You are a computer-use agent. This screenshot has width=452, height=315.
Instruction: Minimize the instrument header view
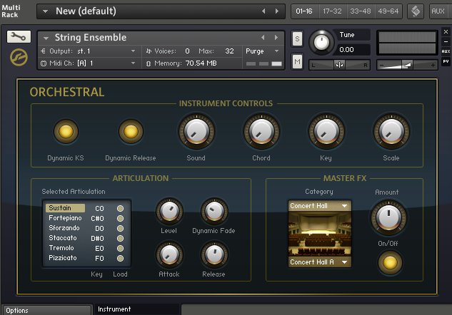coord(446,42)
